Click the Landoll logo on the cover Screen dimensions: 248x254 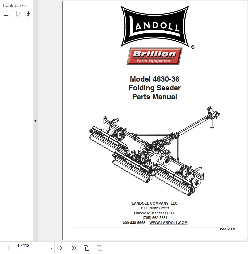(155, 26)
